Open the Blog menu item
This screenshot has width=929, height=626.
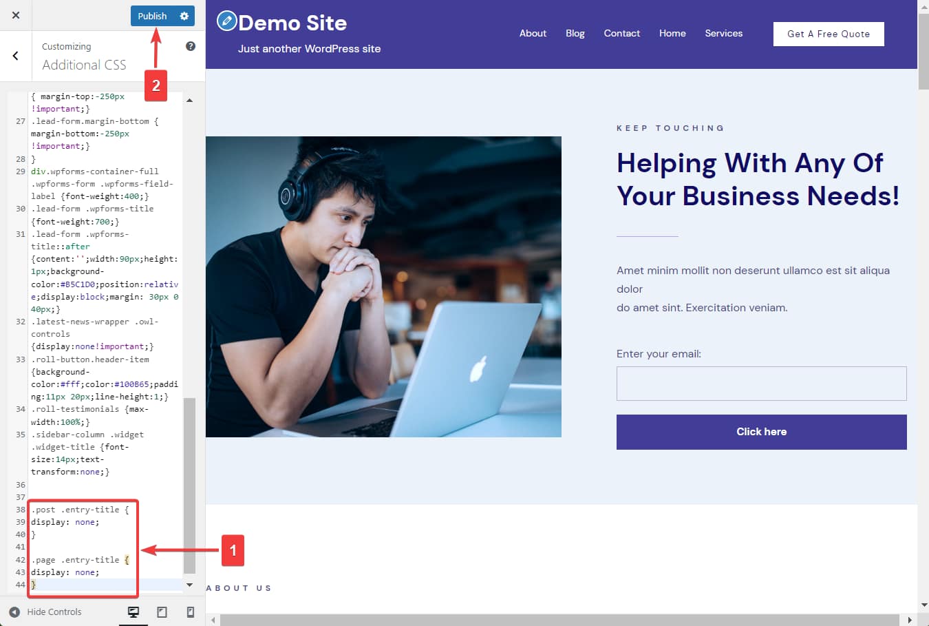pos(575,33)
